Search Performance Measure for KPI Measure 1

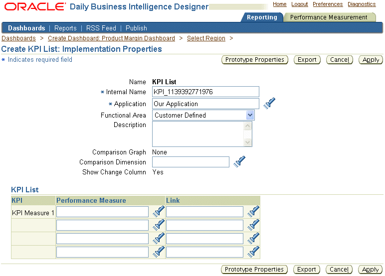point(159,211)
